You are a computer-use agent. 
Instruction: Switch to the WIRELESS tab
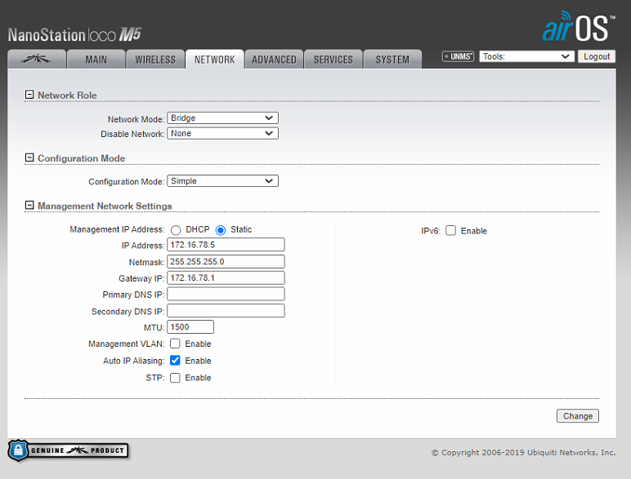coord(155,60)
